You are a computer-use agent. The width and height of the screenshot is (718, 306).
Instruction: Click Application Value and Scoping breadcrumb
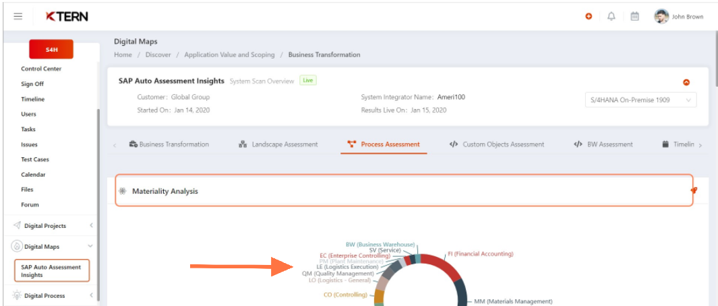tap(229, 54)
